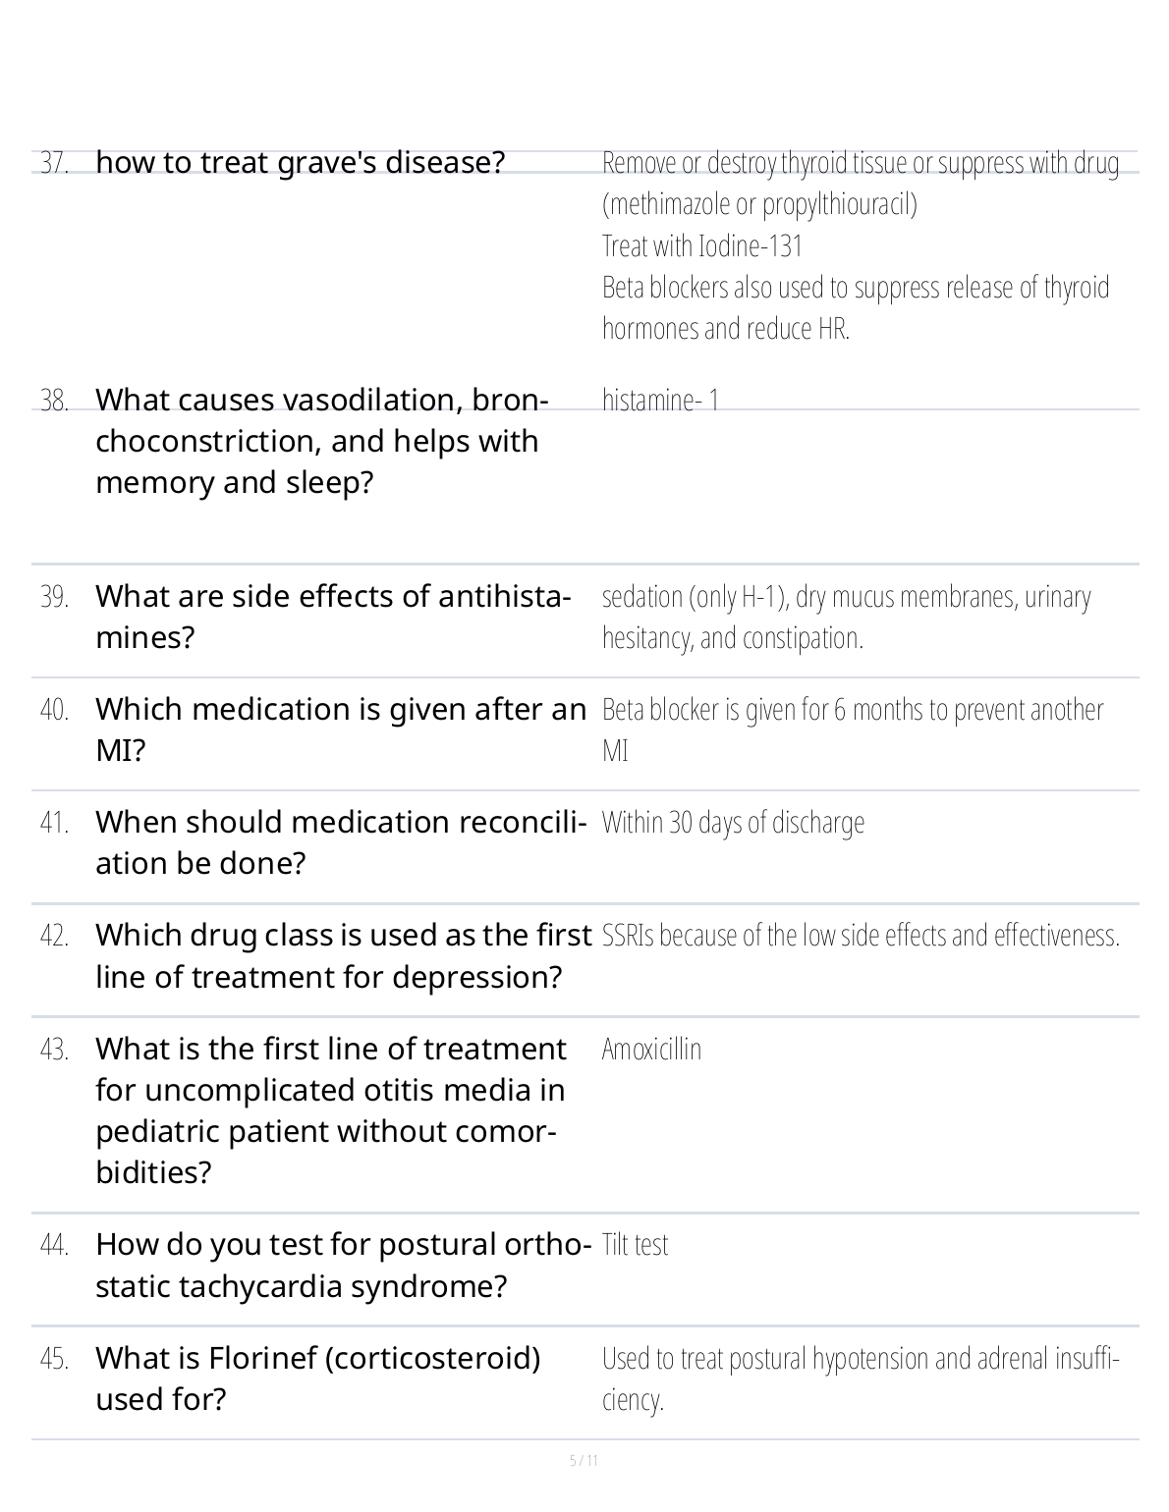The width and height of the screenshot is (1169, 1512).
Task: Click the item number 45 label
Action: (55, 1359)
